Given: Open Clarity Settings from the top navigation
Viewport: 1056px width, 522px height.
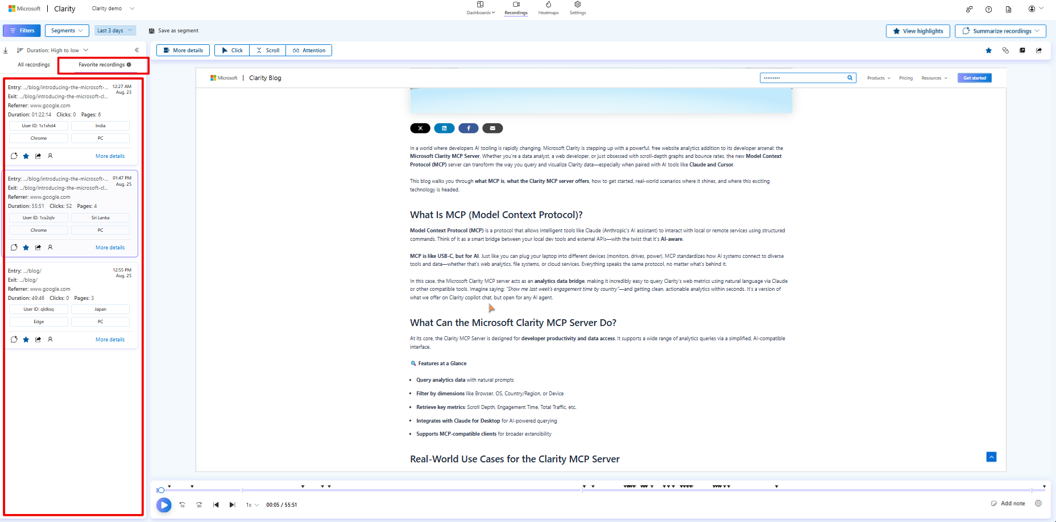Looking at the screenshot, I should pyautogui.click(x=578, y=8).
